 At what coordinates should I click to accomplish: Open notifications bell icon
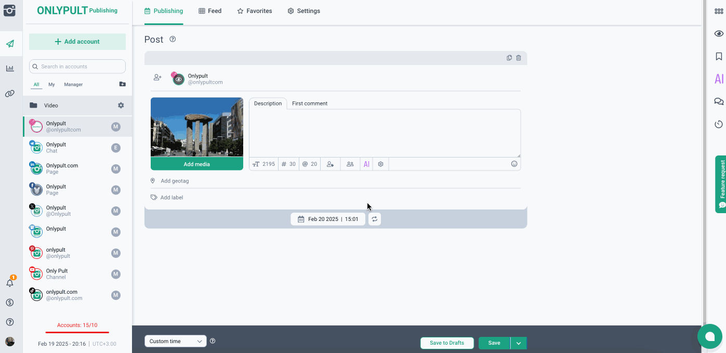point(10,283)
